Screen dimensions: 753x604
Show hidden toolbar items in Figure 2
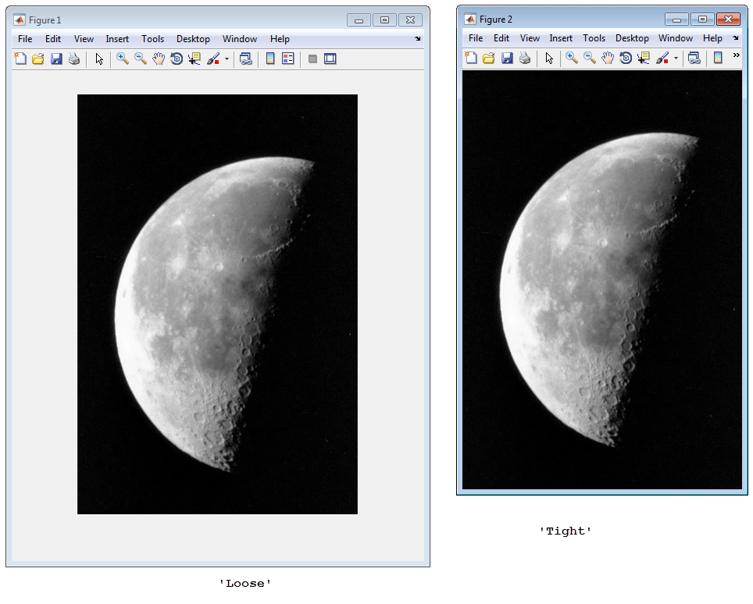coord(736,56)
